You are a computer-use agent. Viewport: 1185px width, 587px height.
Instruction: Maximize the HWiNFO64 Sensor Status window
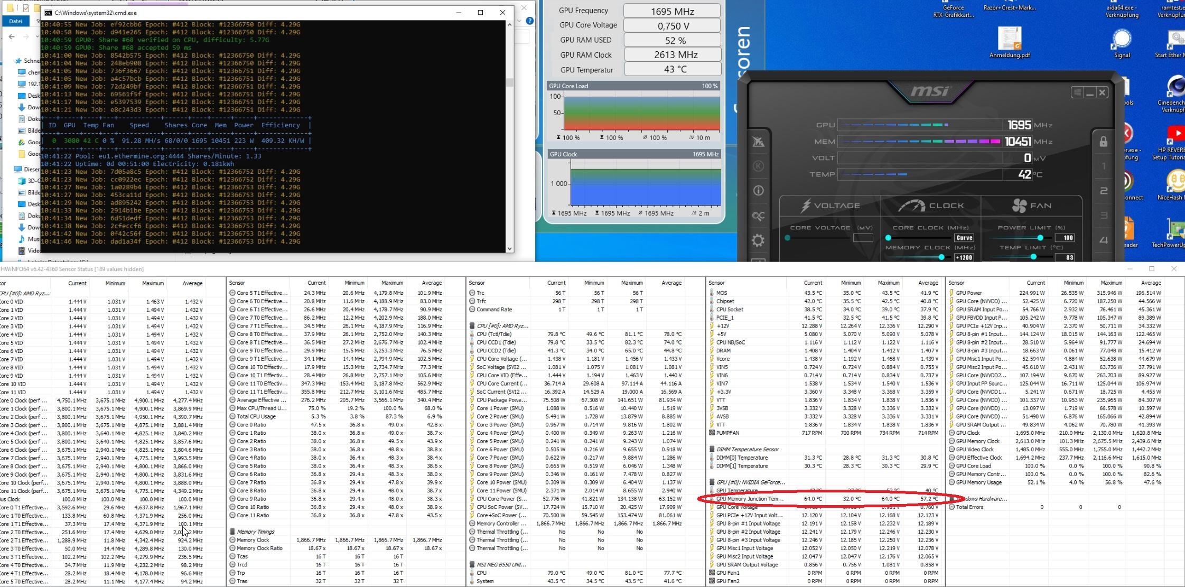pos(1152,268)
